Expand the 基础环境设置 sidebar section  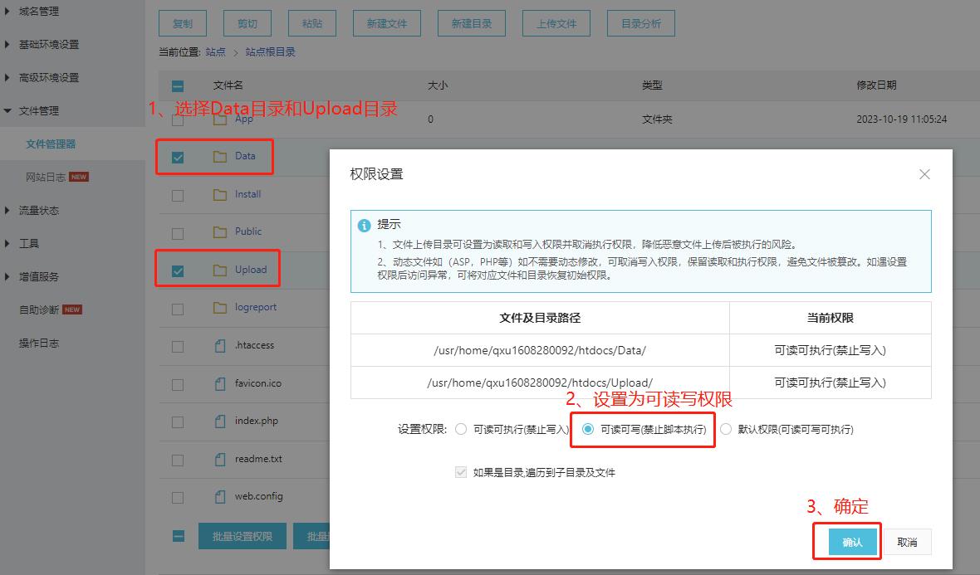48,45
